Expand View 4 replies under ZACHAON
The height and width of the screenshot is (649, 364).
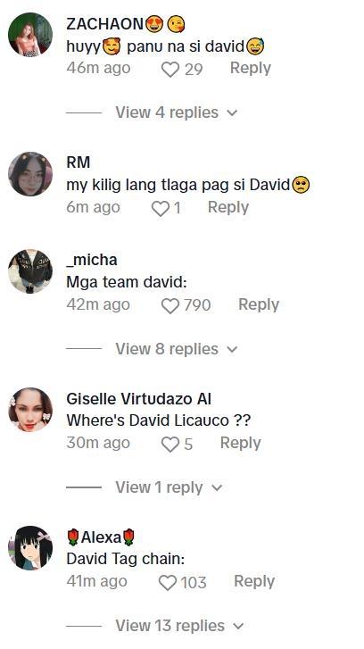tap(177, 112)
